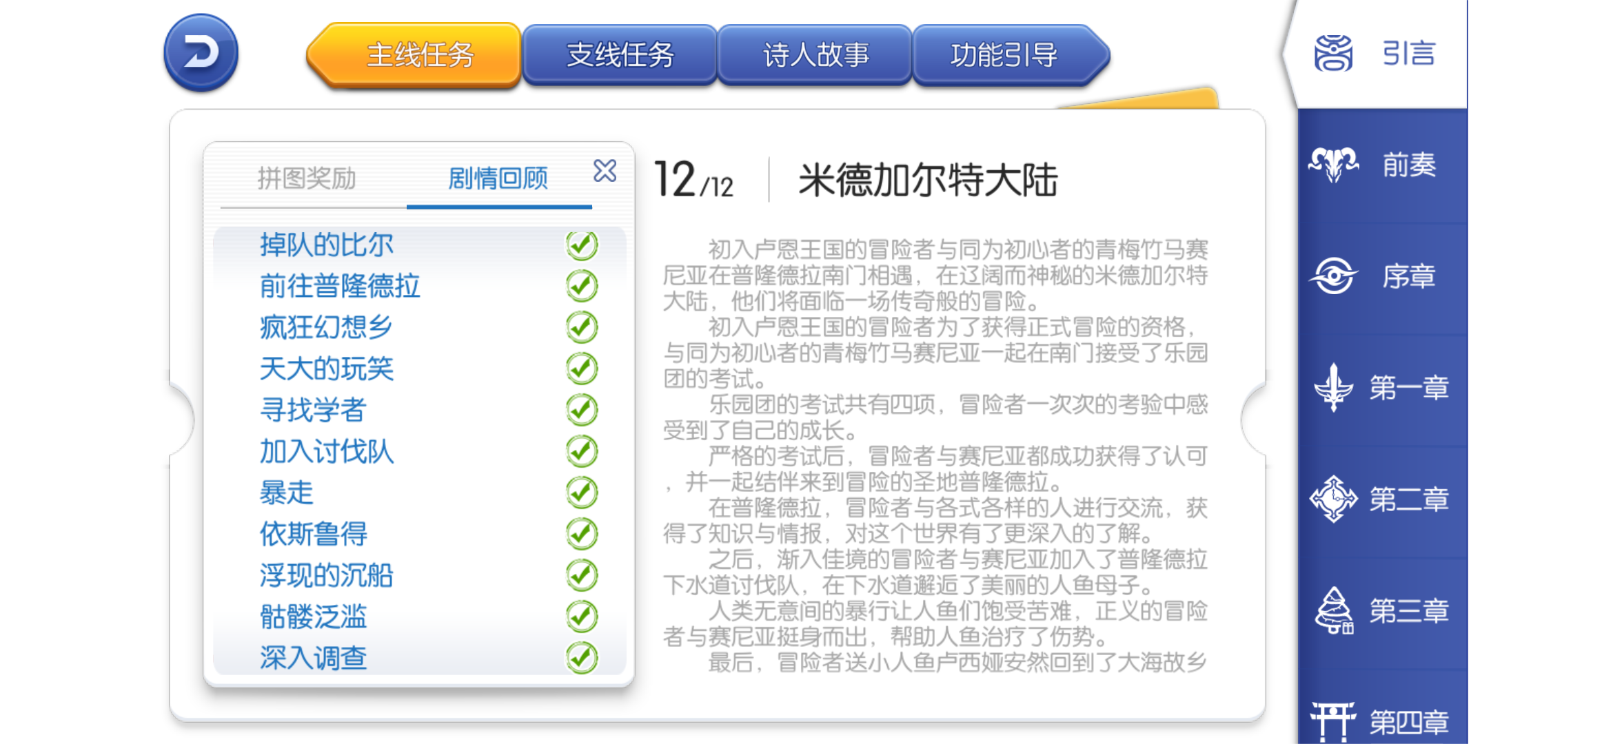Open the 浮现的沉船 story entry

(326, 576)
